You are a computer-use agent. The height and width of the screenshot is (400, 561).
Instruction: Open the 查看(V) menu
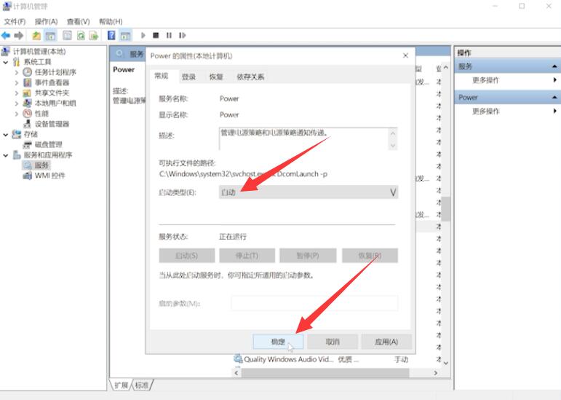pos(78,21)
